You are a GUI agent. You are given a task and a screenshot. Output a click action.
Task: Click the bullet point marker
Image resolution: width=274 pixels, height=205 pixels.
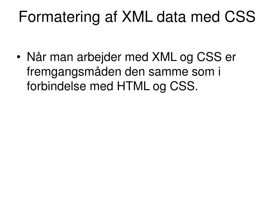click(x=21, y=58)
